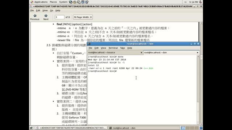
Task: Click terminal scrollbar up arrow
Action: (198, 56)
